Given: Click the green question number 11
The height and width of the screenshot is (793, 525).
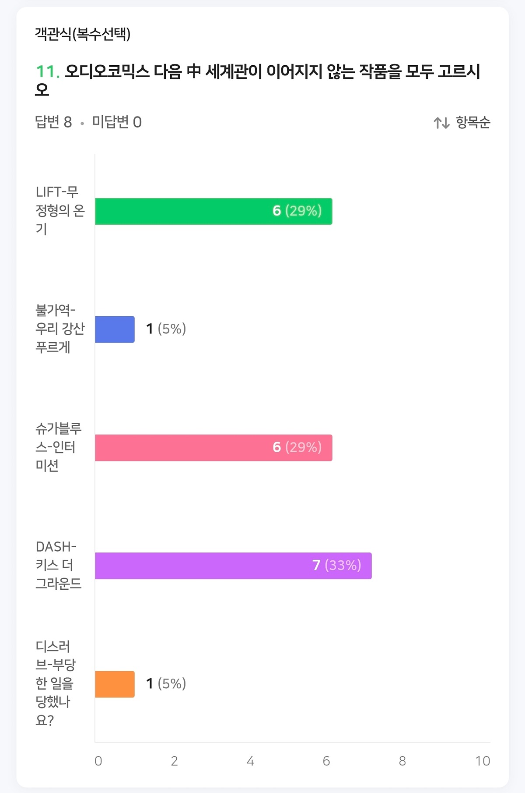Looking at the screenshot, I should (x=47, y=72).
